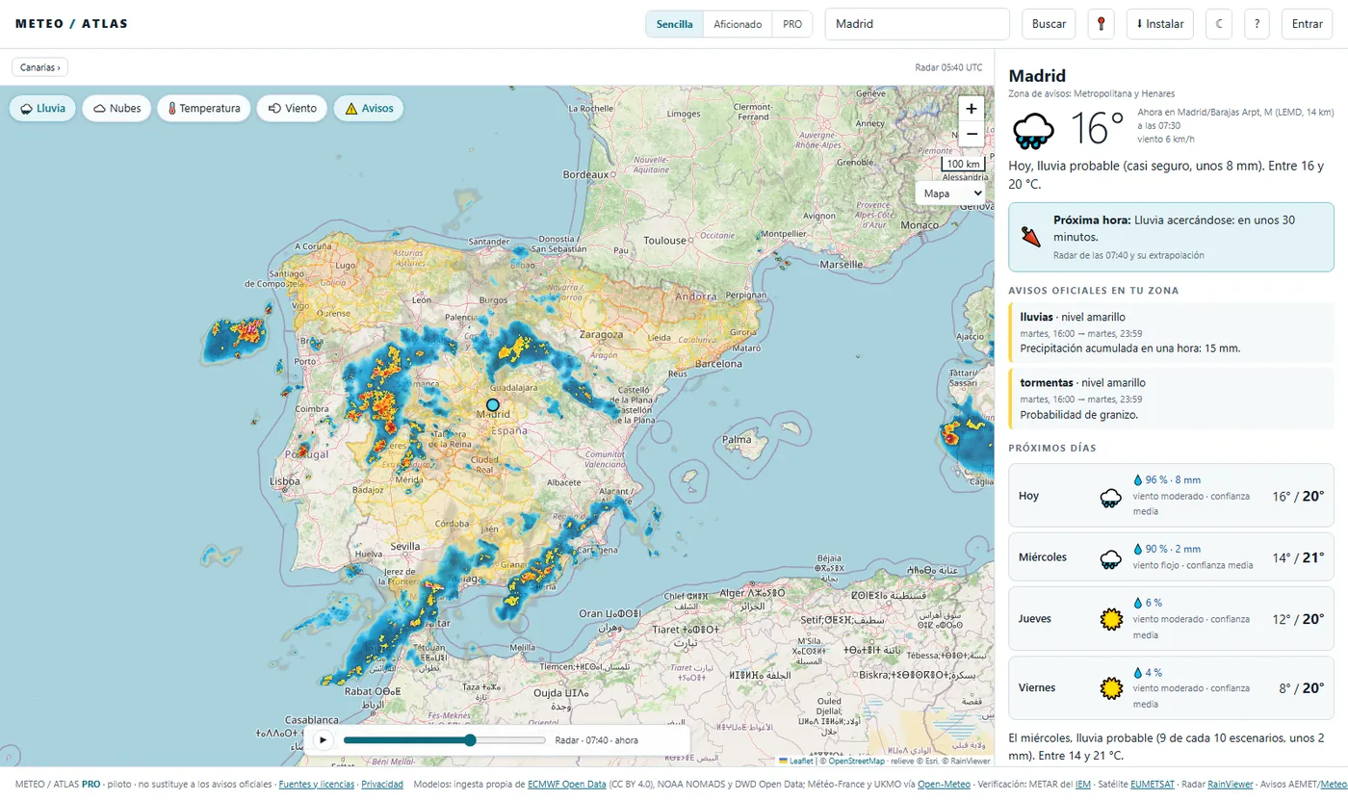Image resolution: width=1348 pixels, height=800 pixels.
Task: Toggle the Lluvia rain layer
Action: pyautogui.click(x=42, y=109)
